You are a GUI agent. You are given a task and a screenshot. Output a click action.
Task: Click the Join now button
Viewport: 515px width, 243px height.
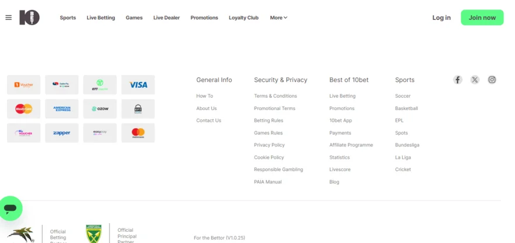tap(482, 18)
